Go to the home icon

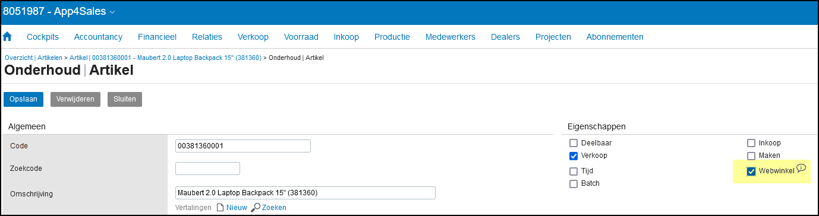point(8,37)
